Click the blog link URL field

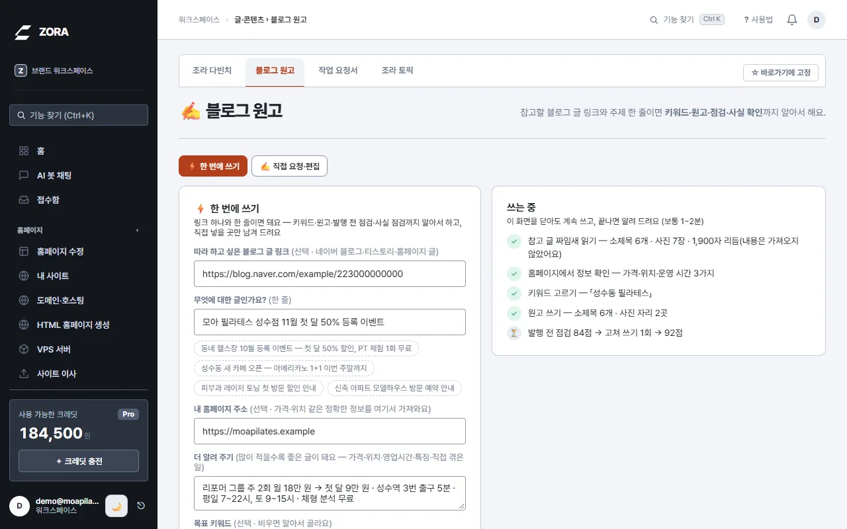pos(330,274)
